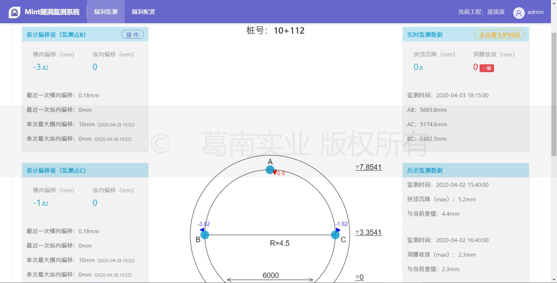
Task: Click the AB: 5665.8mm line
Action: [x=427, y=110]
